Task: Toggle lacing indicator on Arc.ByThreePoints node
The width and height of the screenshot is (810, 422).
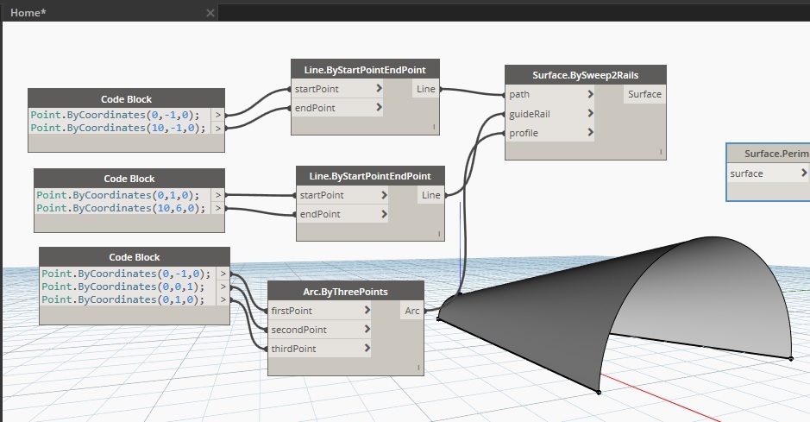Action: coord(418,368)
